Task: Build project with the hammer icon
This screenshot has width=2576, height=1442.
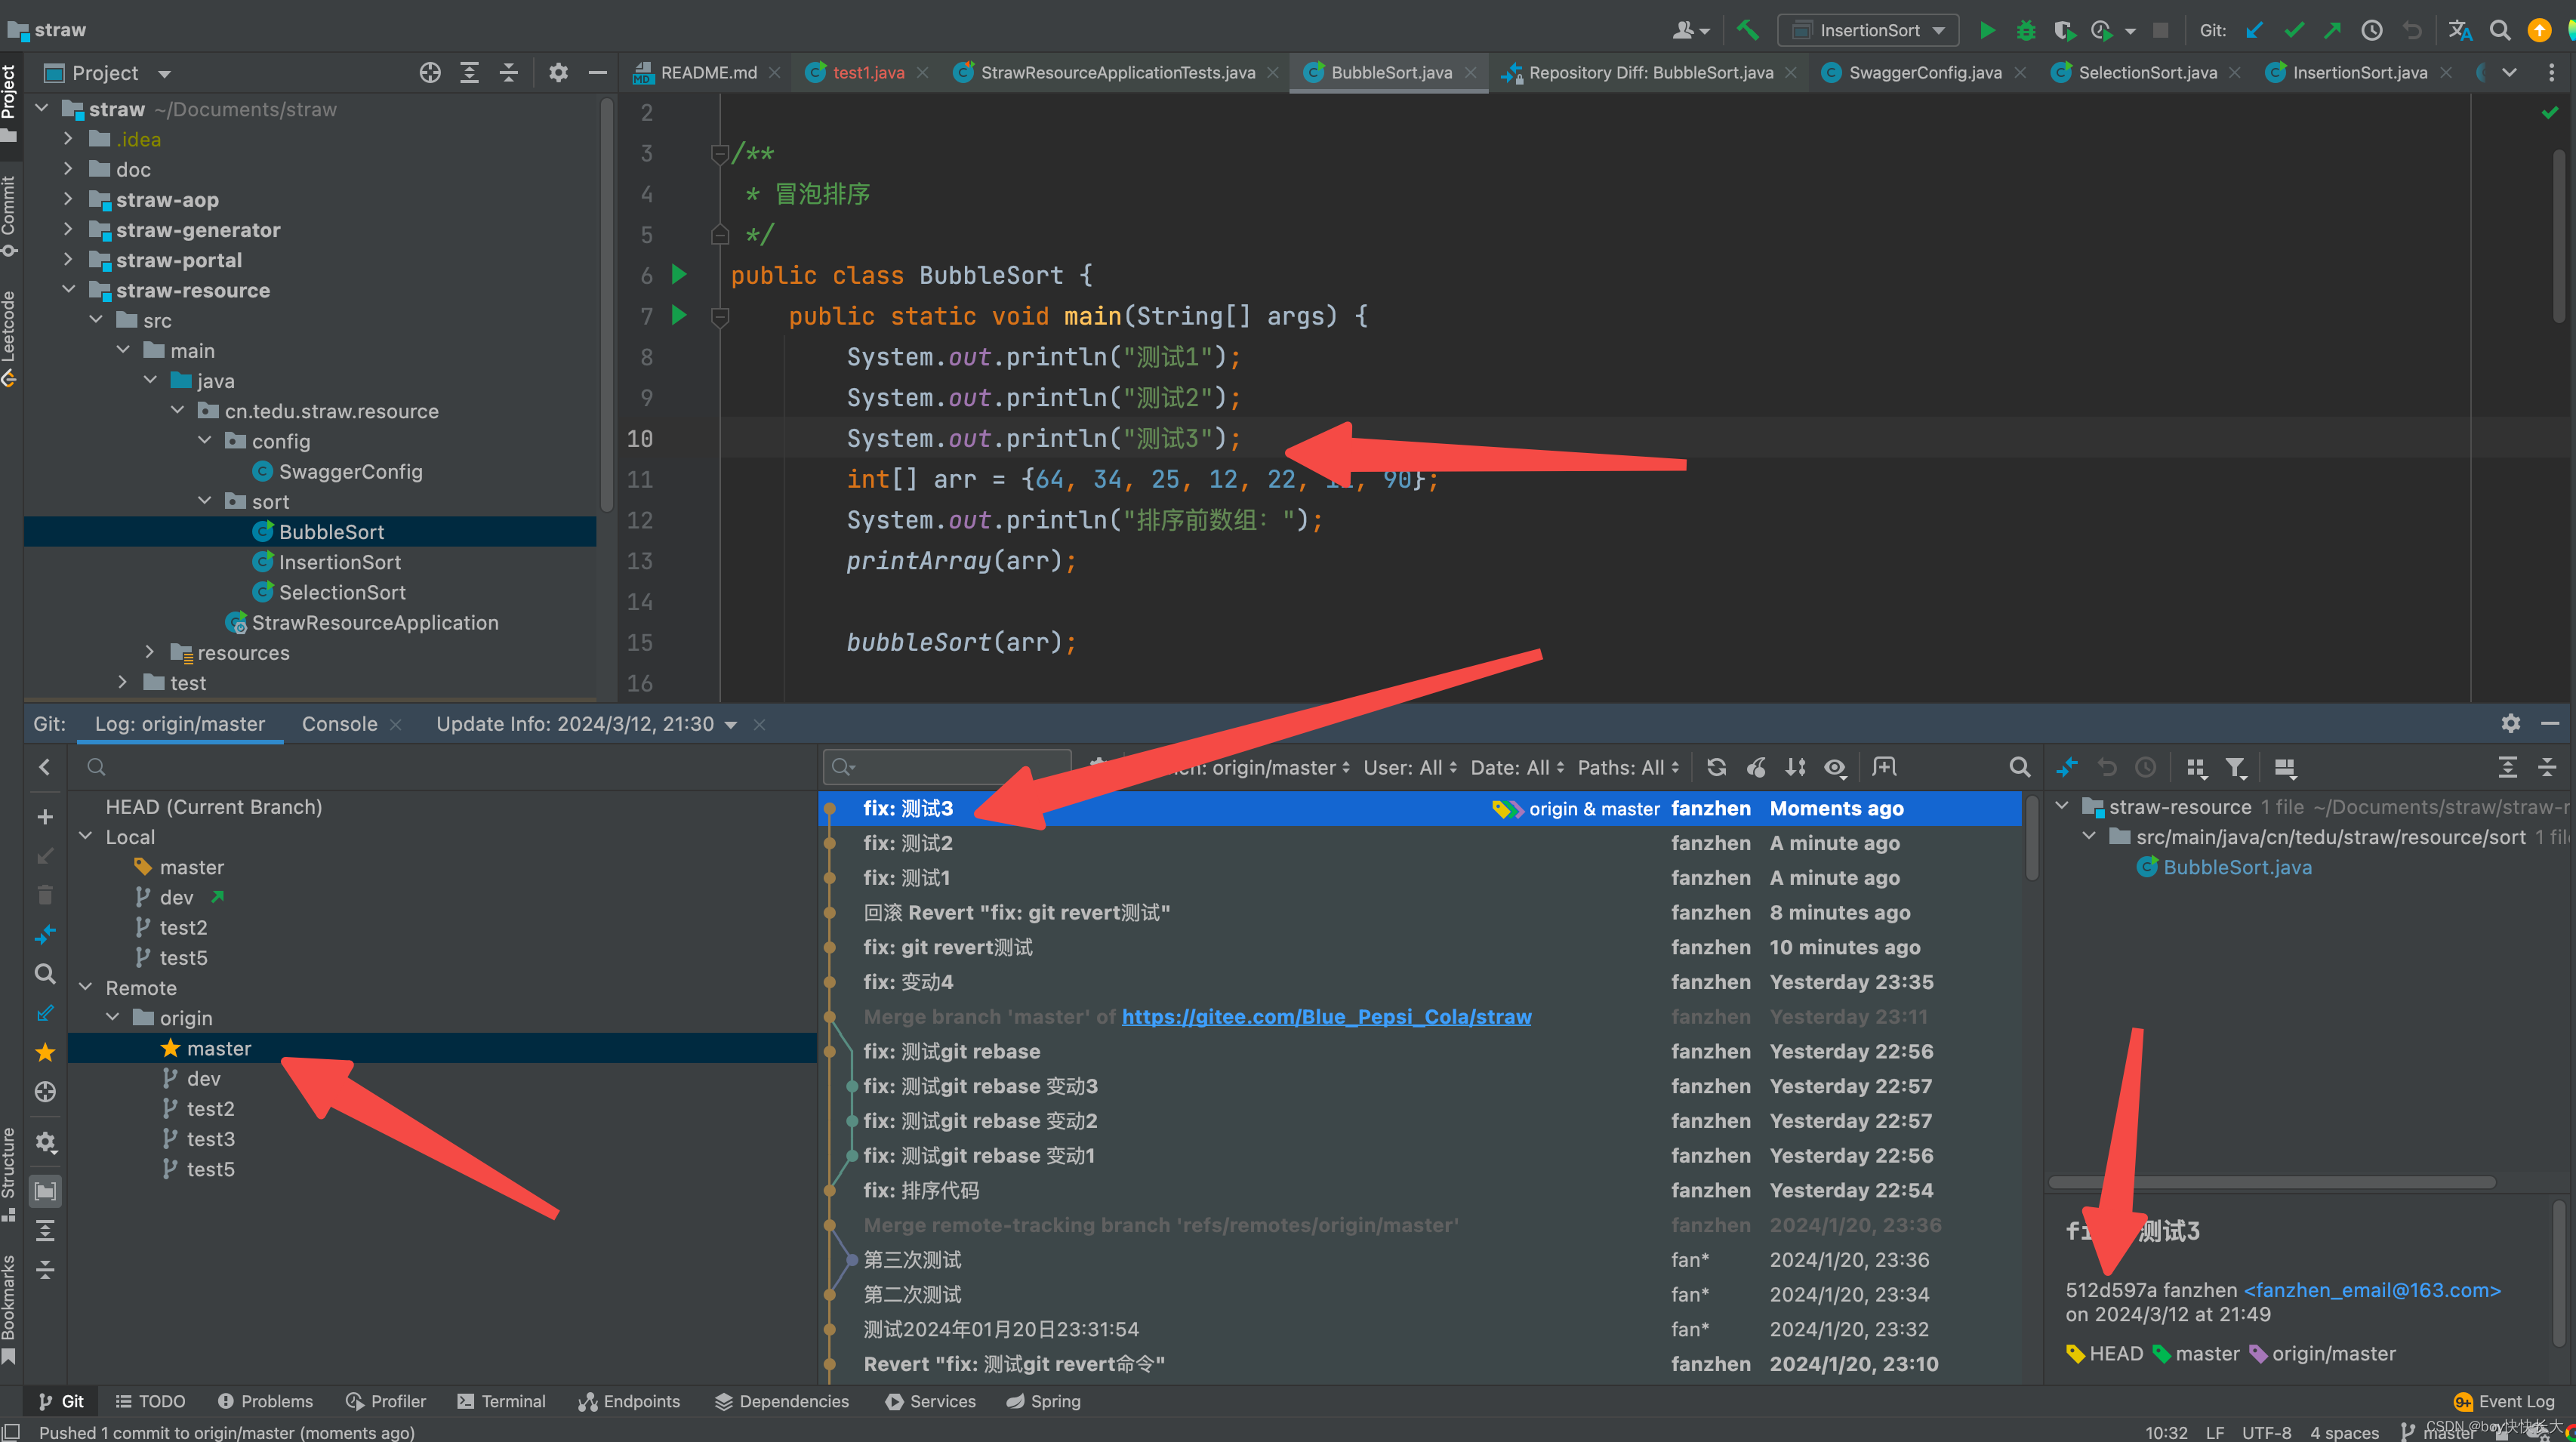Action: point(1747,30)
